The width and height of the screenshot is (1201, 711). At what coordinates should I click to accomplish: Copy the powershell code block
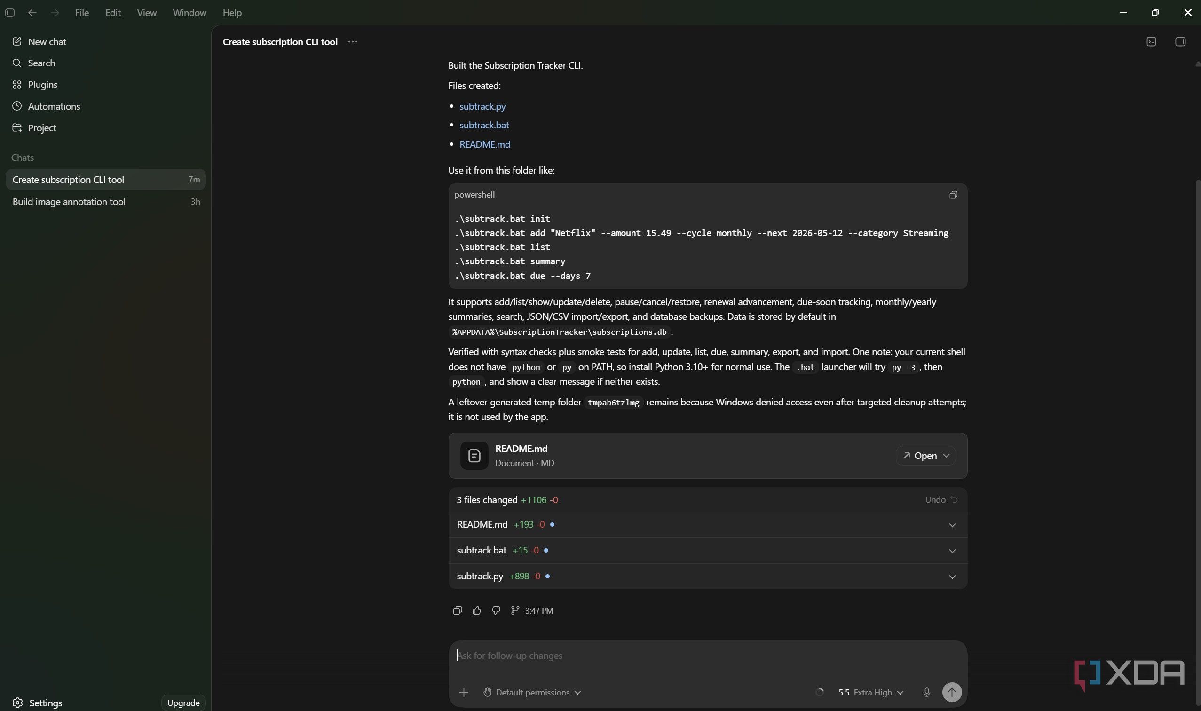[x=953, y=195]
